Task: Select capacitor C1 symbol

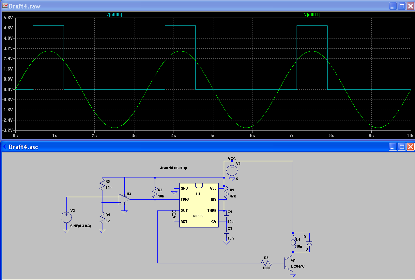Action: [x=226, y=216]
